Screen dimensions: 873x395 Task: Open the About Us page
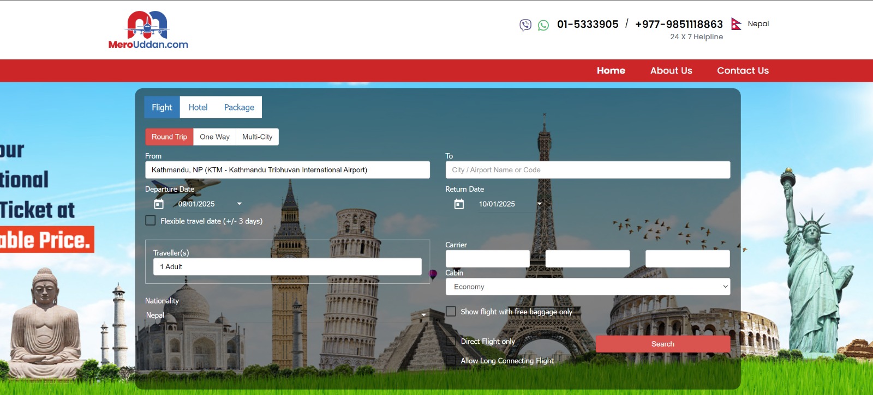tap(671, 71)
